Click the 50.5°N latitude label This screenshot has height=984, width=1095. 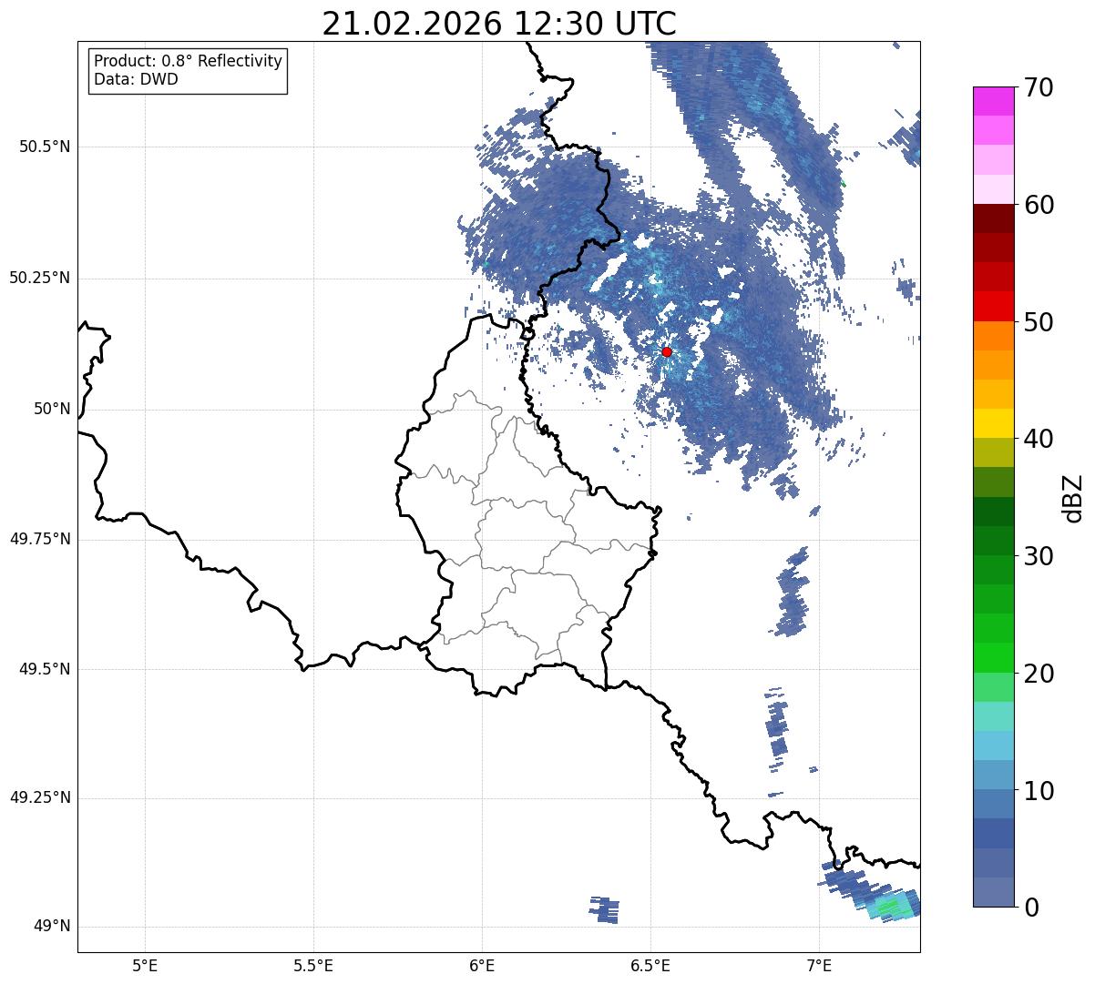click(45, 147)
